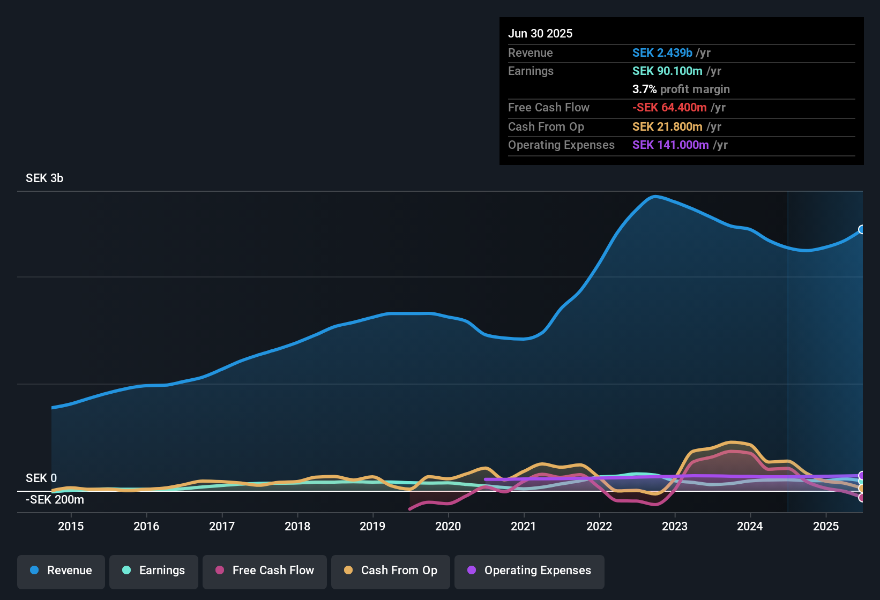
Task: Click the 2017 x-axis label
Action: click(x=222, y=526)
